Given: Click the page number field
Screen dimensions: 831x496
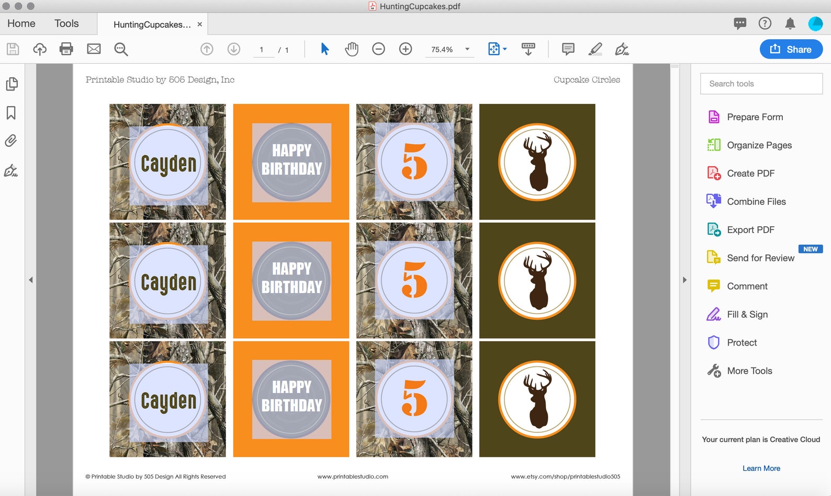Looking at the screenshot, I should pyautogui.click(x=263, y=50).
